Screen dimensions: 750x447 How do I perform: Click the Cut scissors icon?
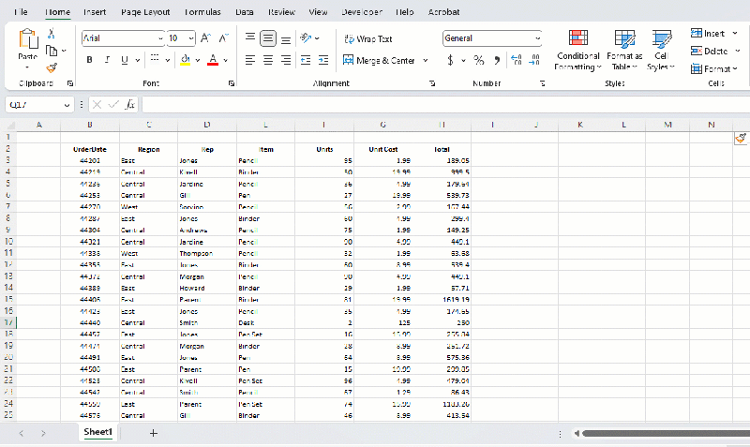(x=52, y=34)
